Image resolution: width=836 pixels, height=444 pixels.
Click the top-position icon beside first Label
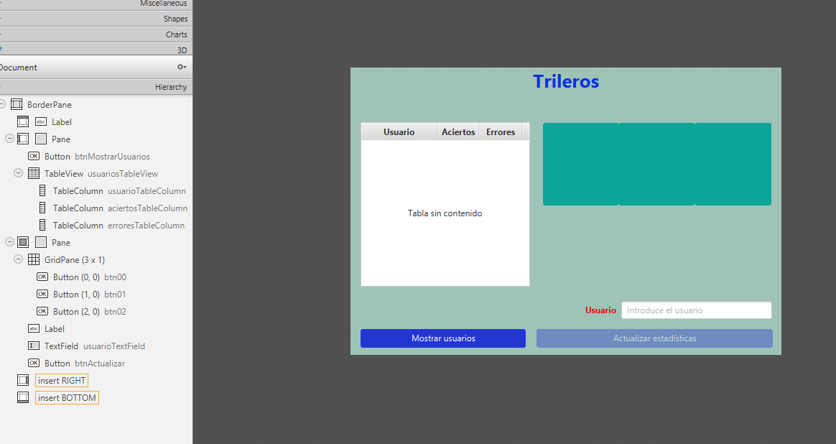23,121
